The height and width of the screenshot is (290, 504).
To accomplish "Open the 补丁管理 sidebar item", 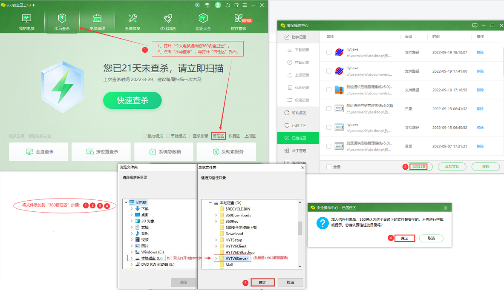I will tap(298, 151).
